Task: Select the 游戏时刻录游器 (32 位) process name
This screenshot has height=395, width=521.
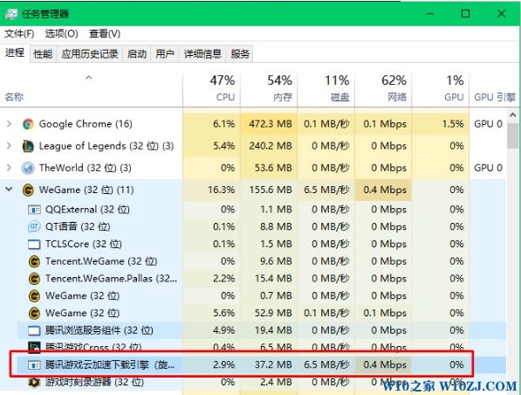Action: click(94, 383)
